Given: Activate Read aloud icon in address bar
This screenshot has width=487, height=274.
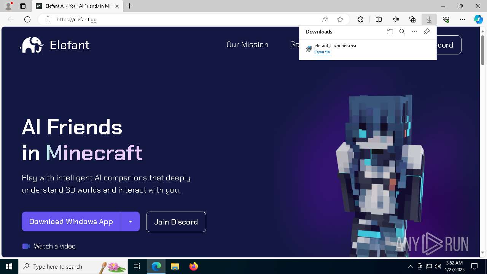Looking at the screenshot, I should click(x=325, y=19).
